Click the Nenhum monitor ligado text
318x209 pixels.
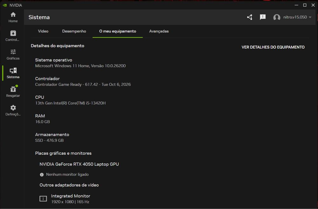pyautogui.click(x=67, y=174)
